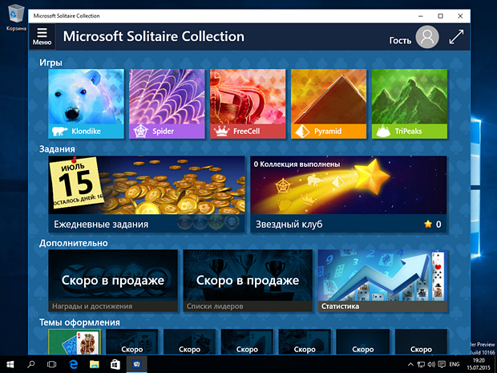The height and width of the screenshot is (373, 497).
Task: Launch the Spider game tile
Action: click(167, 103)
